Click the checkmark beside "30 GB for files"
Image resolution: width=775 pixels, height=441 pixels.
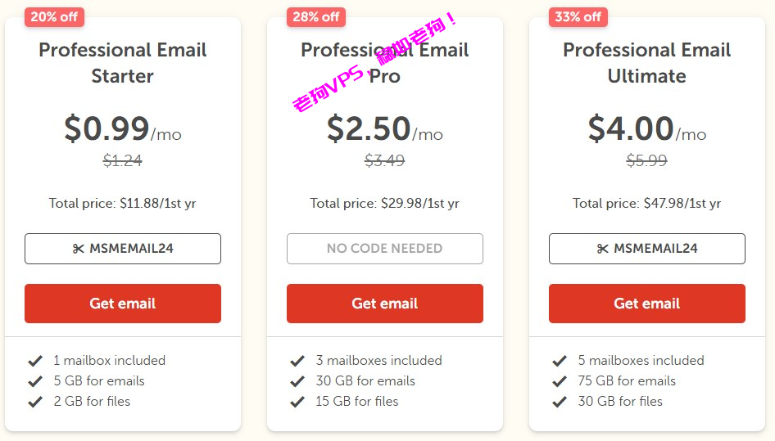pos(560,402)
